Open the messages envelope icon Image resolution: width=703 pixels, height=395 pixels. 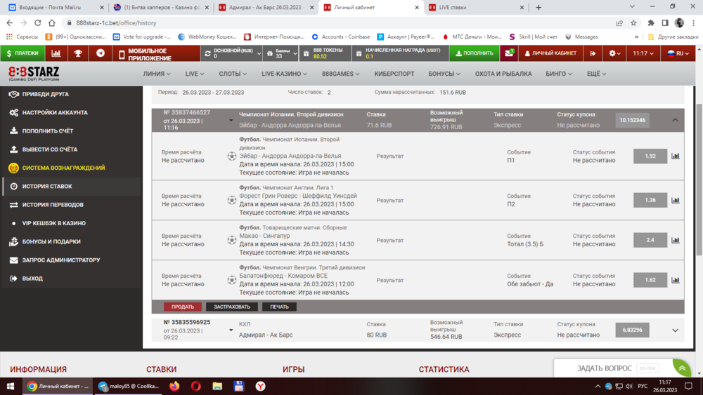509,53
